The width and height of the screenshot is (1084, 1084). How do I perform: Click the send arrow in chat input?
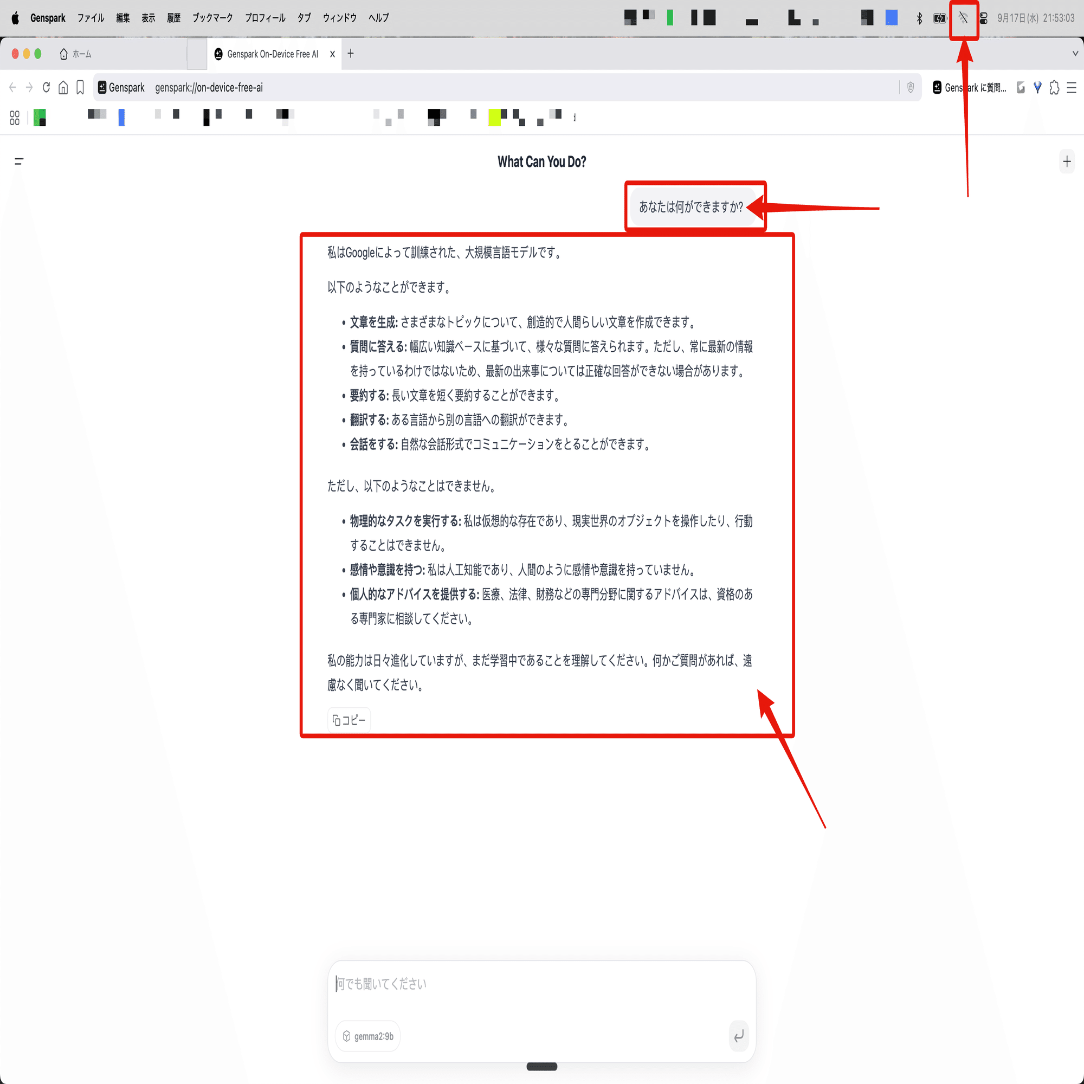pyautogui.click(x=738, y=1036)
